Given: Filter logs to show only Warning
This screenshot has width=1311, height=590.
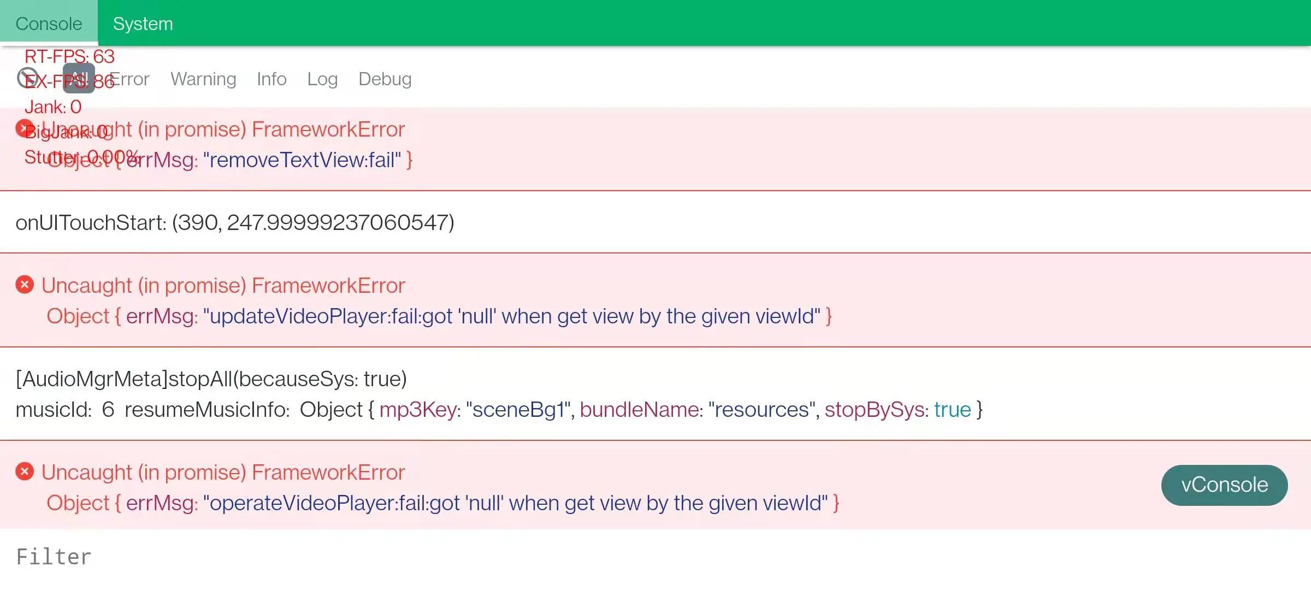Looking at the screenshot, I should (203, 79).
